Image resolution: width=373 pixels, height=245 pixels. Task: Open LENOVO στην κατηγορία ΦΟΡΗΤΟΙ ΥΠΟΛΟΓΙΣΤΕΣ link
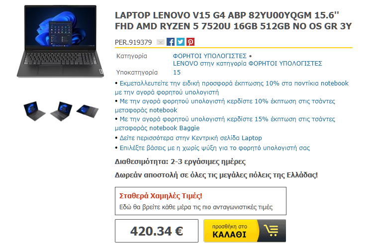click(247, 64)
